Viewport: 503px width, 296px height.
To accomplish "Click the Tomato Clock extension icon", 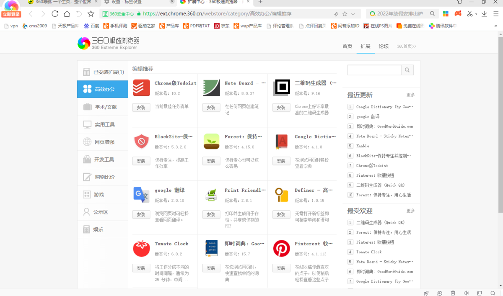I will point(141,248).
